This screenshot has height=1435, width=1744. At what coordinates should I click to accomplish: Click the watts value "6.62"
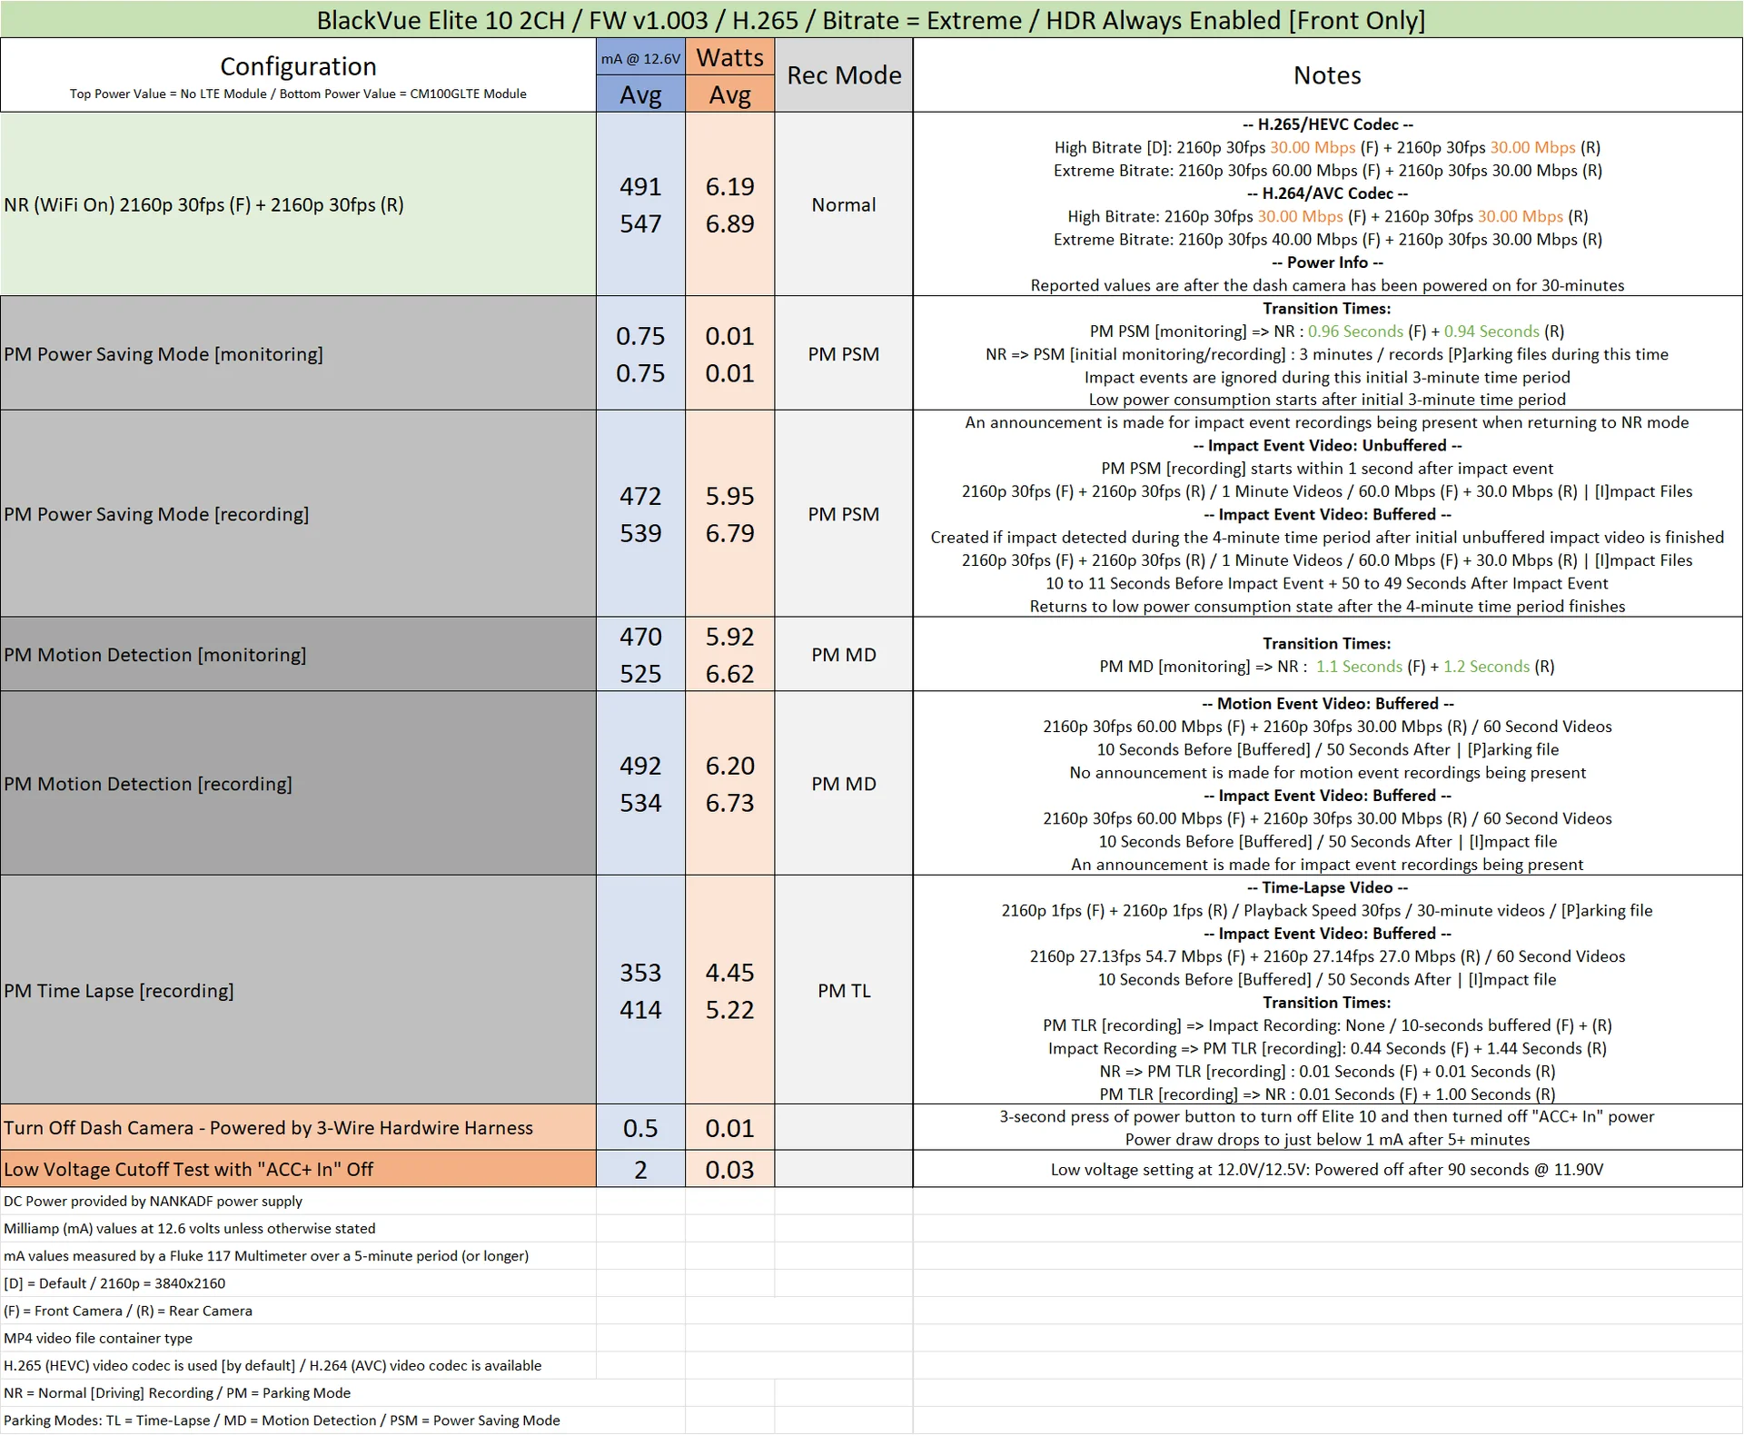click(730, 674)
